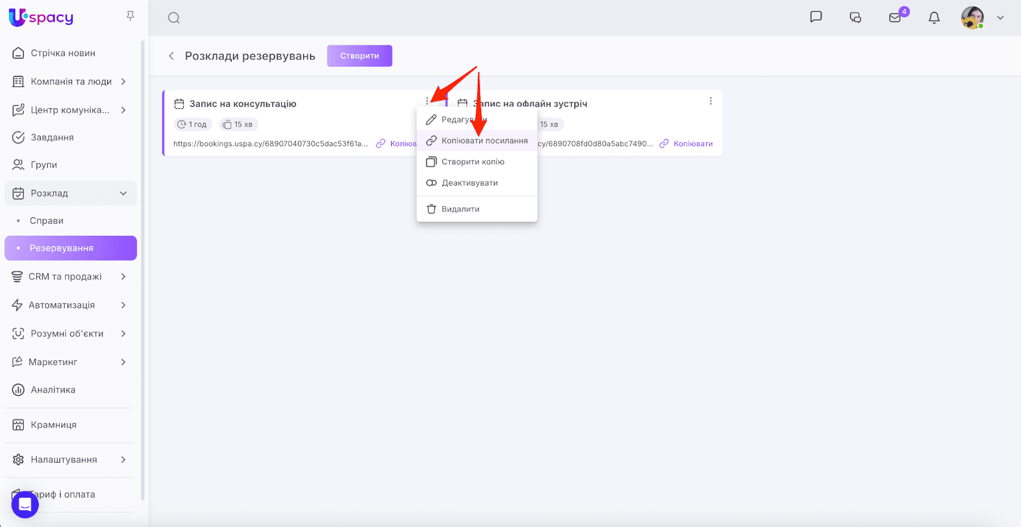The height and width of the screenshot is (527, 1021).
Task: Open the support chat widget bubble
Action: (x=25, y=505)
